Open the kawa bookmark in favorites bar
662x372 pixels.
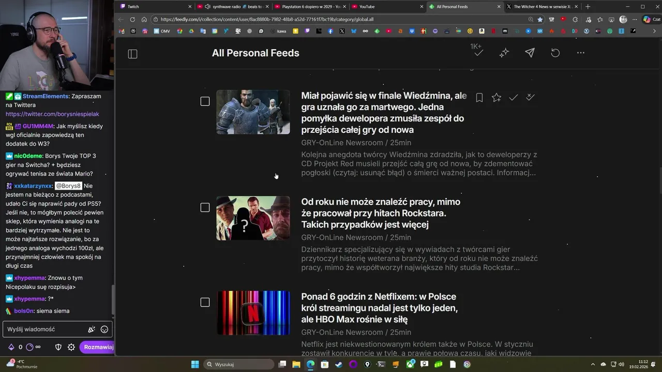click(x=278, y=31)
